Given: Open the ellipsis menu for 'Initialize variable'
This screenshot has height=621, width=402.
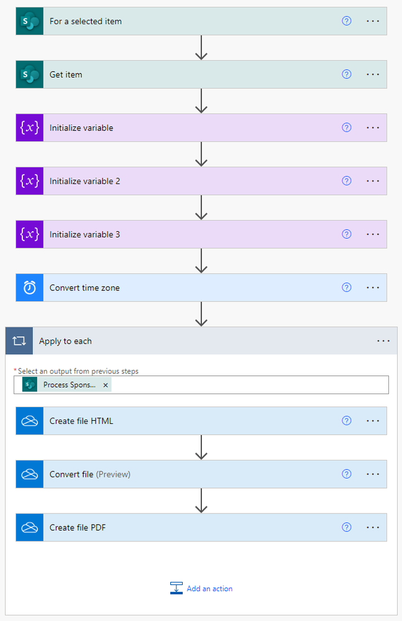Looking at the screenshot, I should click(373, 128).
